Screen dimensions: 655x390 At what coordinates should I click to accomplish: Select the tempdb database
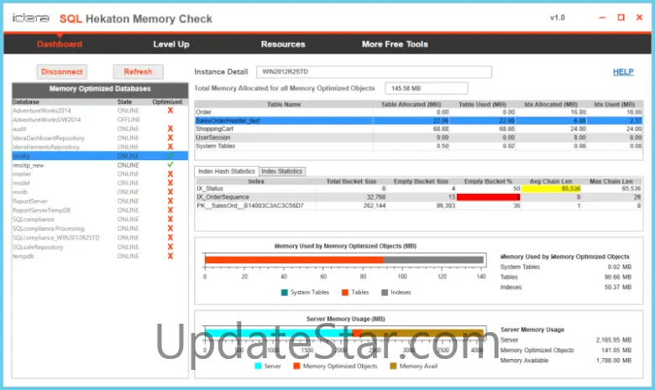pyautogui.click(x=100, y=256)
